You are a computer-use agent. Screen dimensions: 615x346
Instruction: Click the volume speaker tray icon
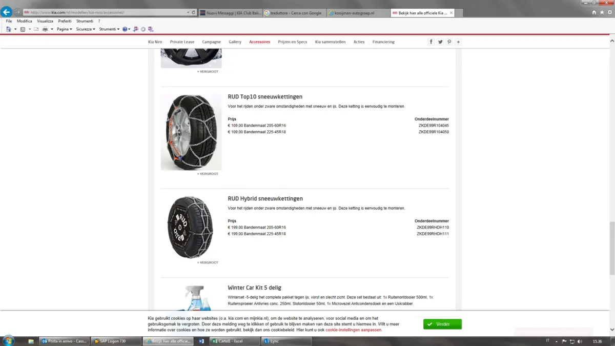point(580,341)
